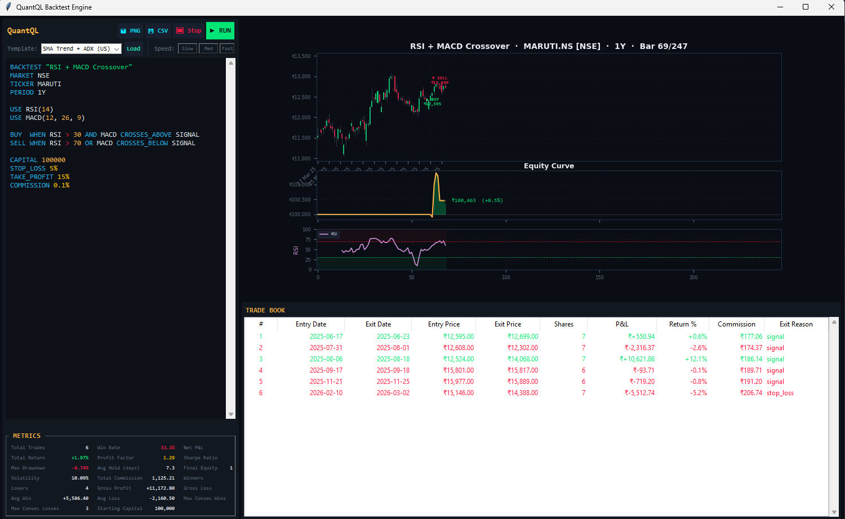Screen dimensions: 845x519
Task: Export the trade book as CSV
Action: pos(158,30)
